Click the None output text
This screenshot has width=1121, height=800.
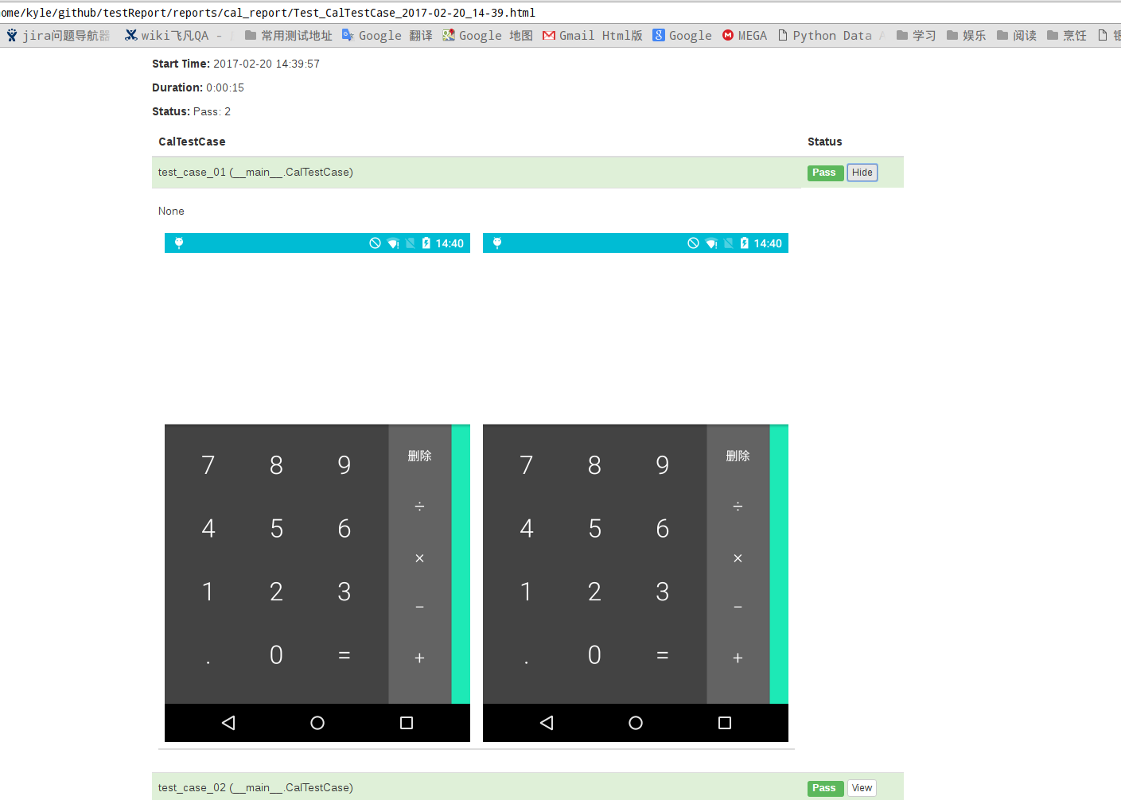tap(171, 211)
